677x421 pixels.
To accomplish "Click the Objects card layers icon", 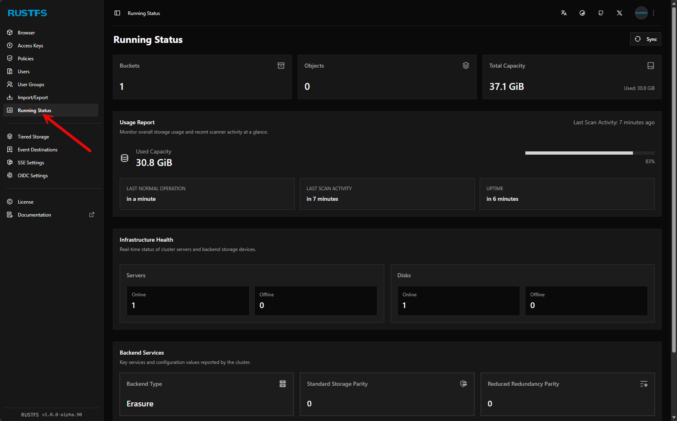I will click(466, 66).
